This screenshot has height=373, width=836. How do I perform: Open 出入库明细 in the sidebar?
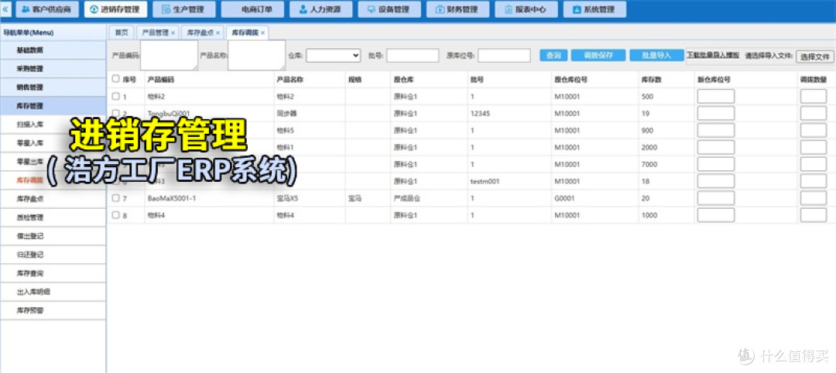click(53, 292)
